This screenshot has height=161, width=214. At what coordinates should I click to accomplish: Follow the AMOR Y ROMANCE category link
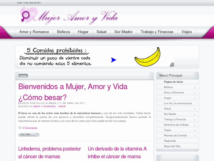pos(44,106)
